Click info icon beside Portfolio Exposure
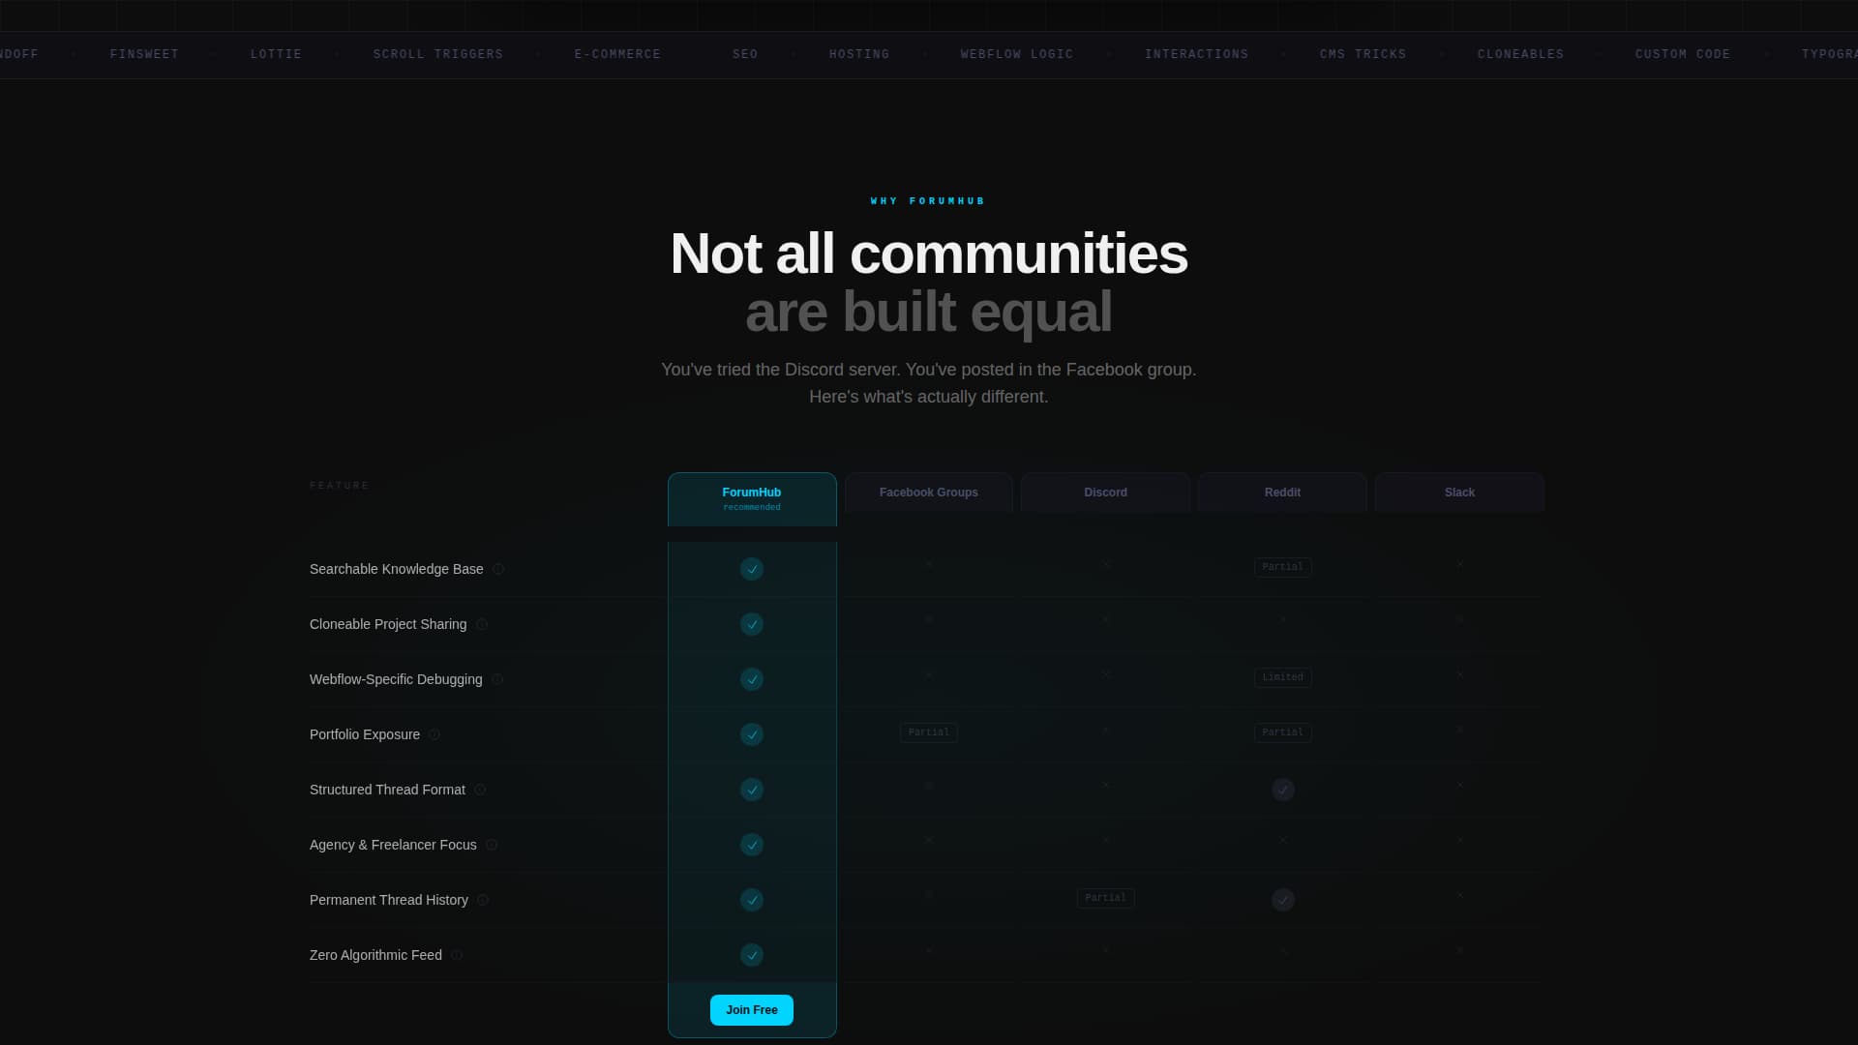Screen dimensions: 1858x1045 coord(435,734)
